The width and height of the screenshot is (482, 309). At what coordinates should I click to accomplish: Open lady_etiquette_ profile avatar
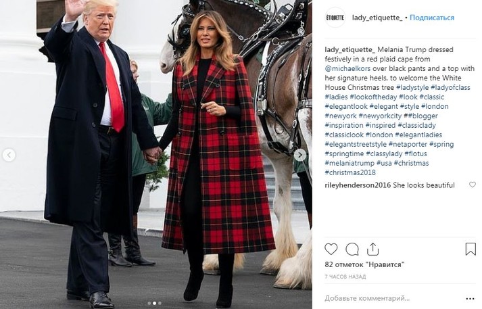click(335, 18)
